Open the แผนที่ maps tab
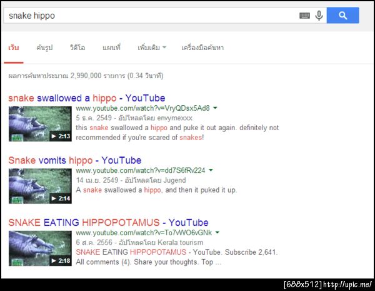 (111, 48)
